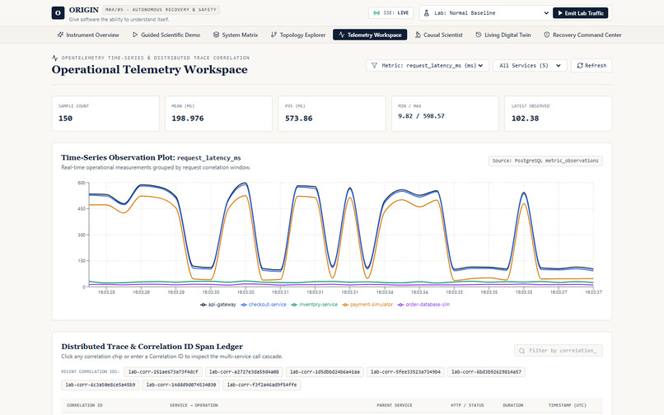Click the Living Digital Twin clock icon
This screenshot has width=664, height=415.
pyautogui.click(x=479, y=35)
